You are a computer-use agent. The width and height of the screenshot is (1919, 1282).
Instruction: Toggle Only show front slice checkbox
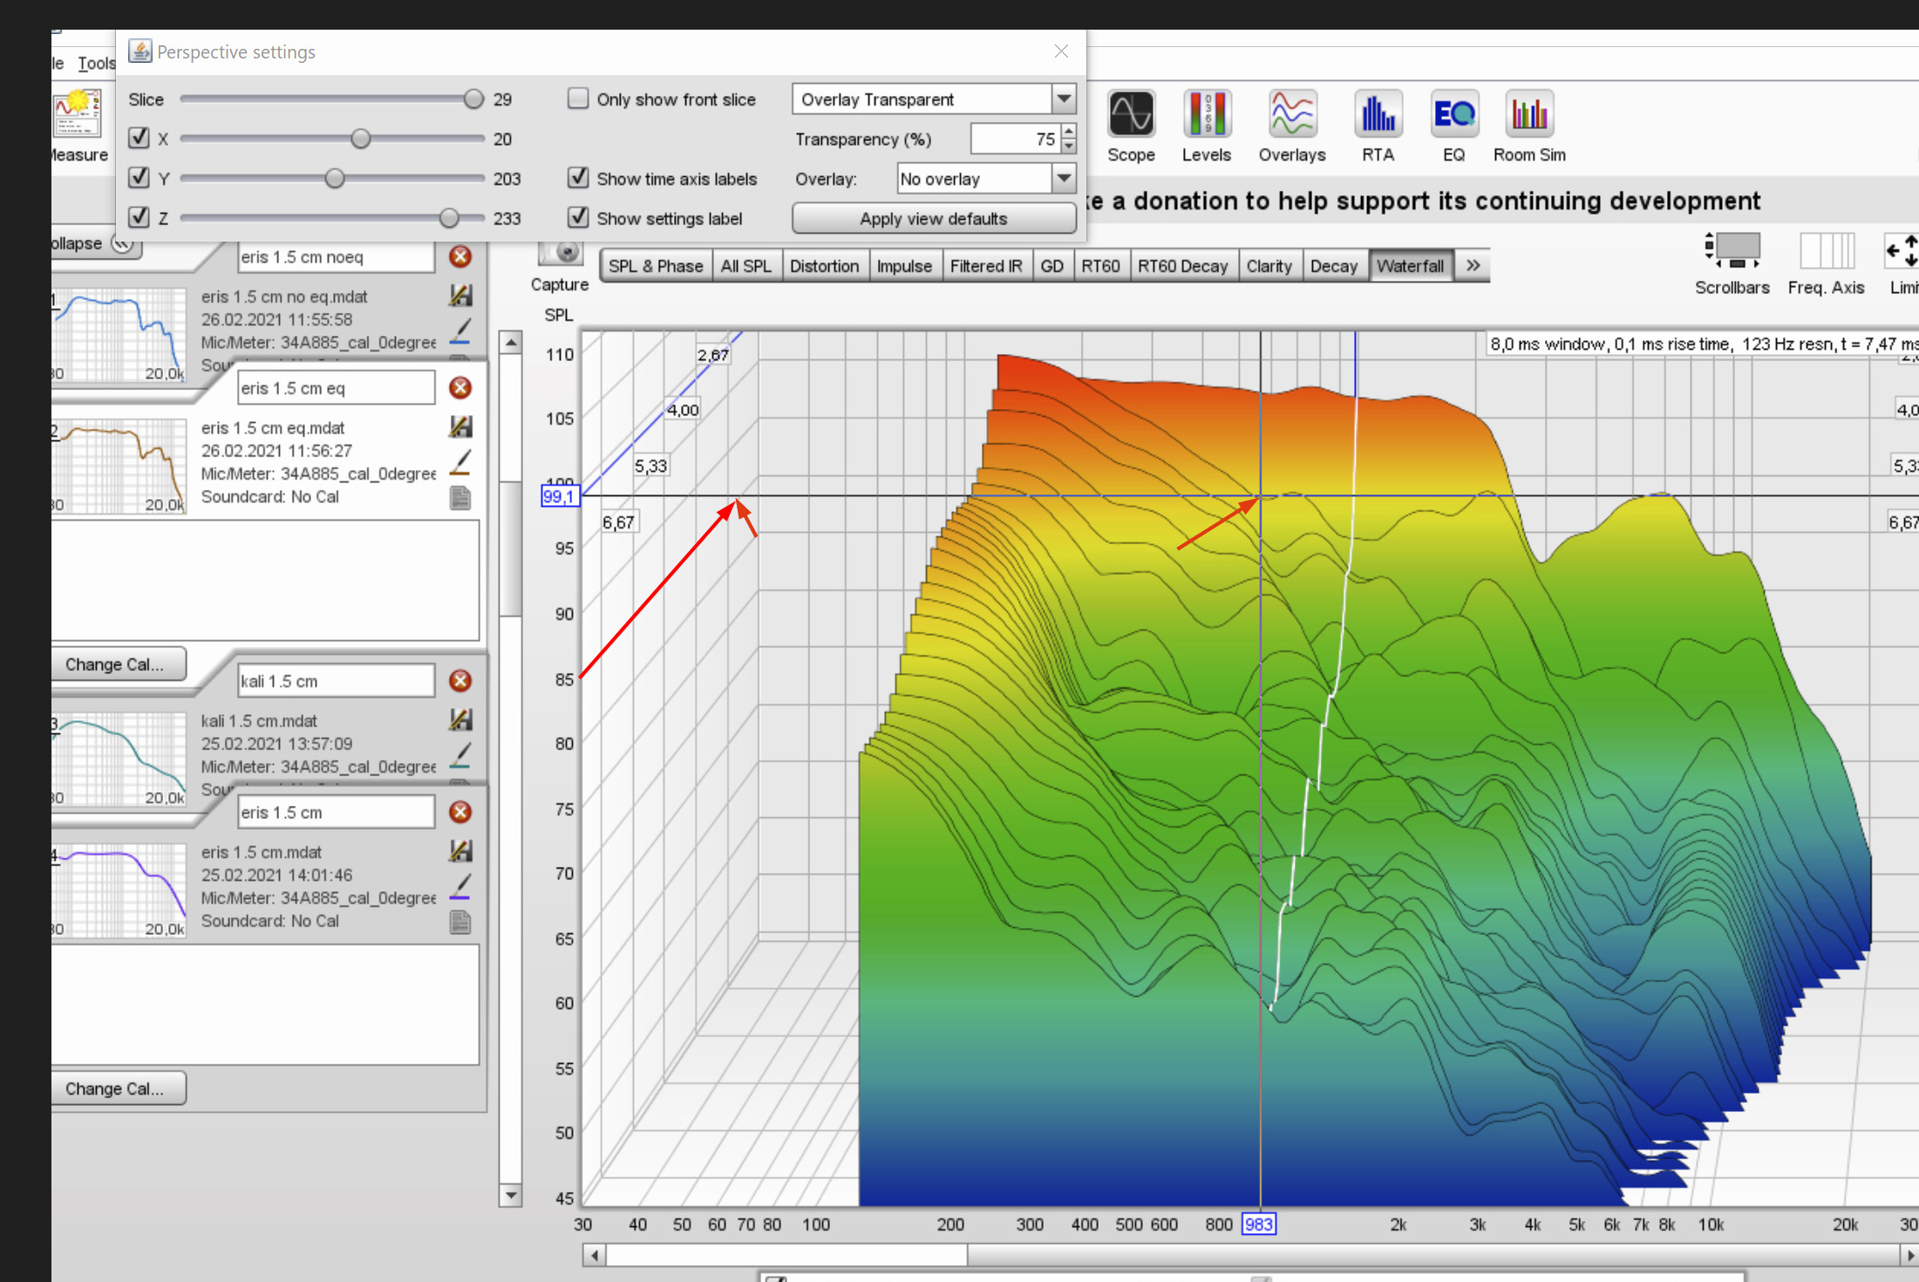578,99
